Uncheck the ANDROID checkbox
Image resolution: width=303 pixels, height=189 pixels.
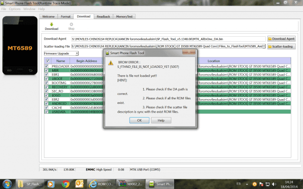click(46, 103)
